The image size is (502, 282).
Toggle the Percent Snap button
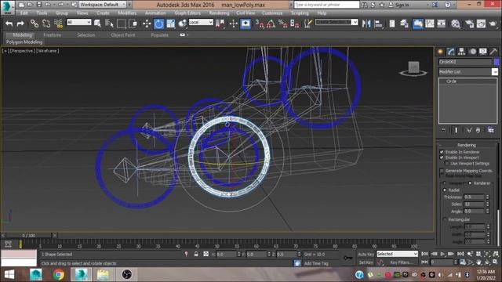[282, 23]
